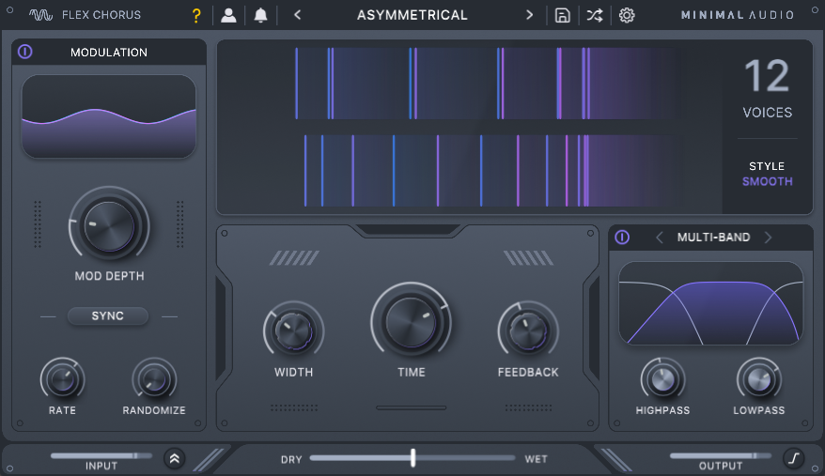Image resolution: width=825 pixels, height=476 pixels.
Task: Save preset with the floppy disk icon
Action: [562, 15]
